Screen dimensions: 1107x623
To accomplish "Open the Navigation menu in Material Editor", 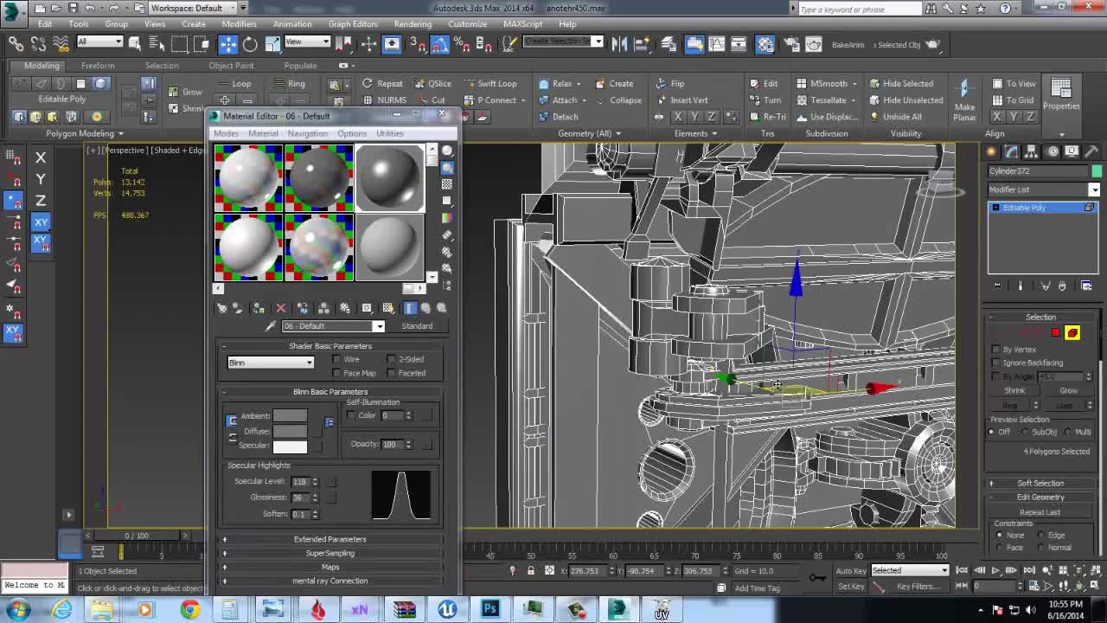I will coord(307,133).
